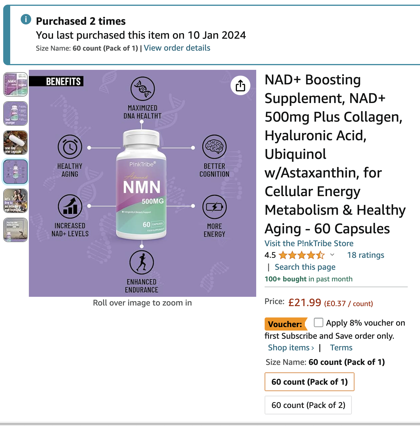Viewport: 420px width, 426px height.
Task: Click the brain Better Cognition icon
Action: pyautogui.click(x=214, y=147)
